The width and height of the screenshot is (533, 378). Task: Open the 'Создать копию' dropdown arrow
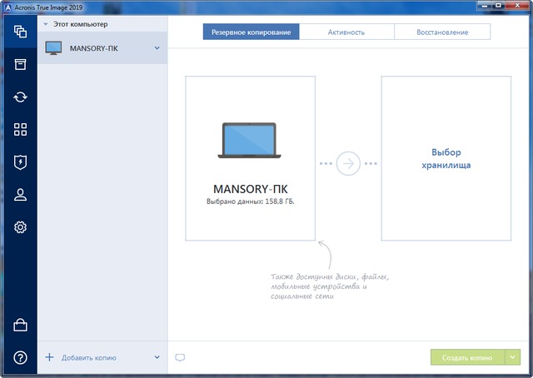coord(512,357)
